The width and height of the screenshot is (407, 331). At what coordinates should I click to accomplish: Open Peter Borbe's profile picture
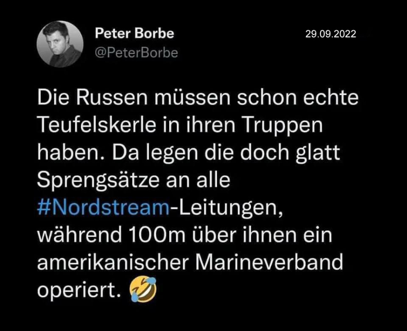pyautogui.click(x=60, y=44)
